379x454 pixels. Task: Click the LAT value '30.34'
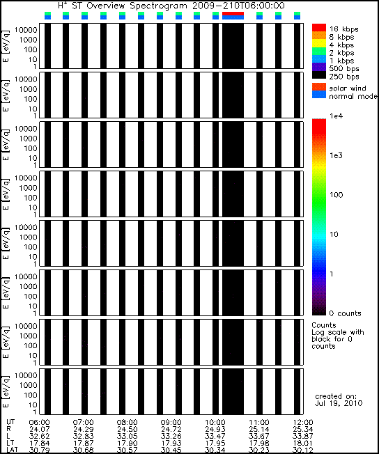[215, 451]
